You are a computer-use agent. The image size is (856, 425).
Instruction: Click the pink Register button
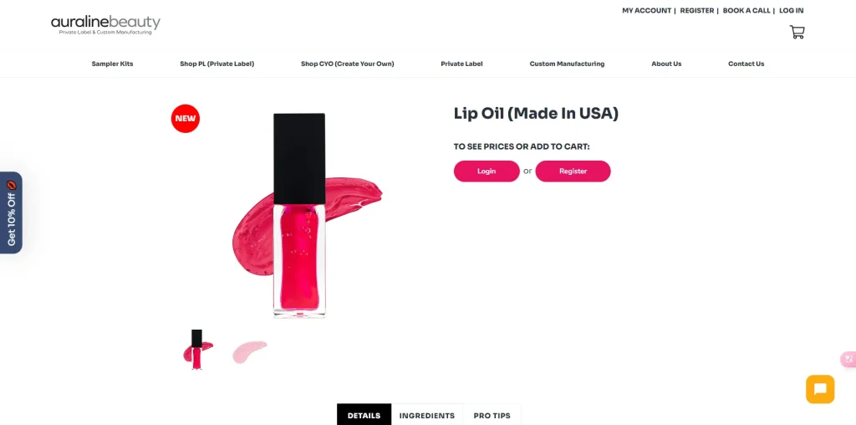pyautogui.click(x=573, y=171)
